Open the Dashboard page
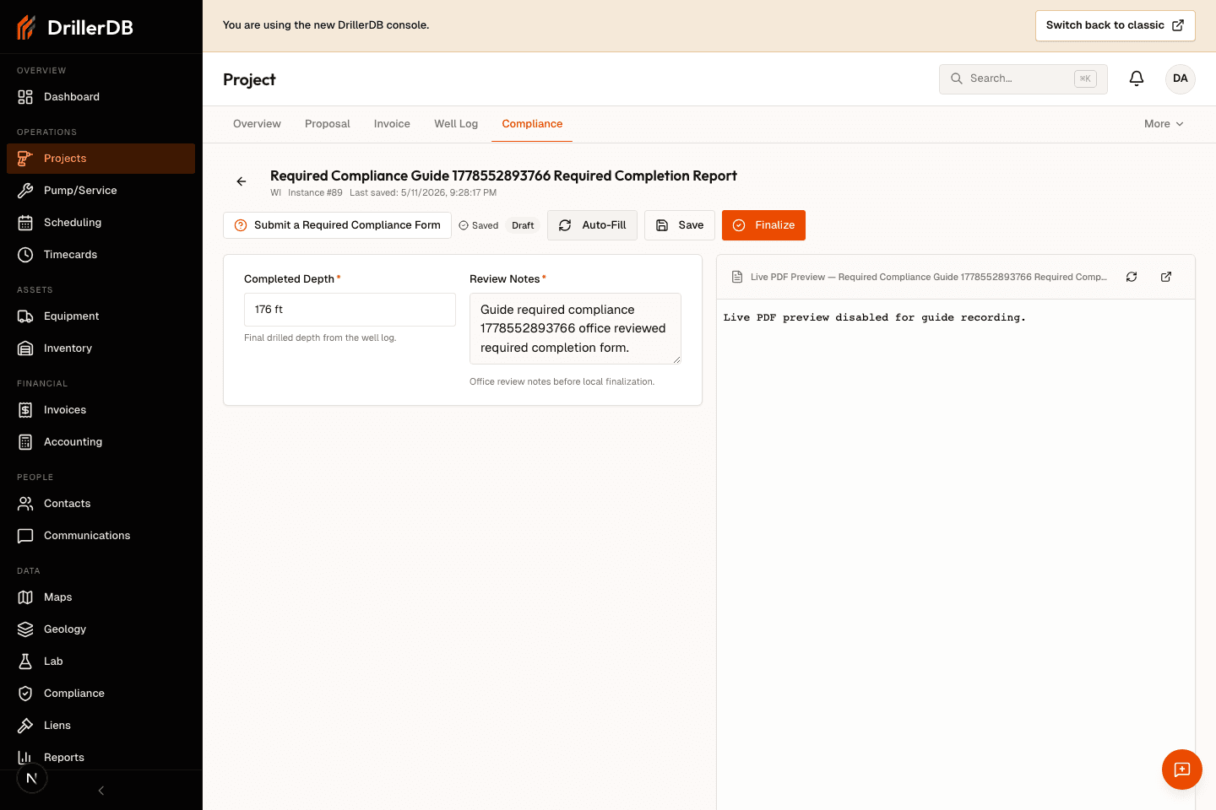The width and height of the screenshot is (1216, 810). tap(100, 97)
